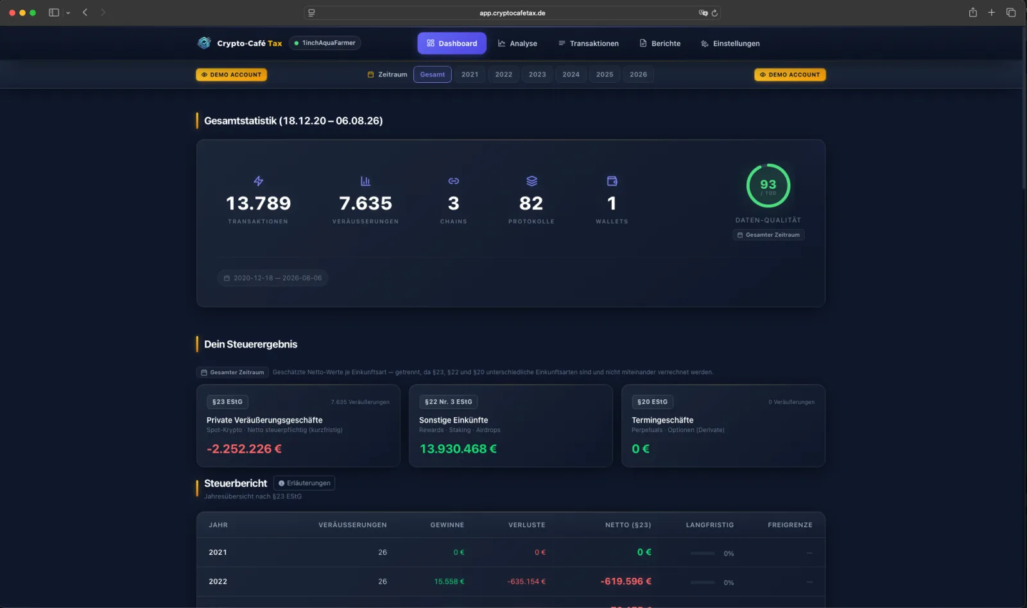
Task: Click the stacked layers Protokolle icon
Action: (531, 181)
